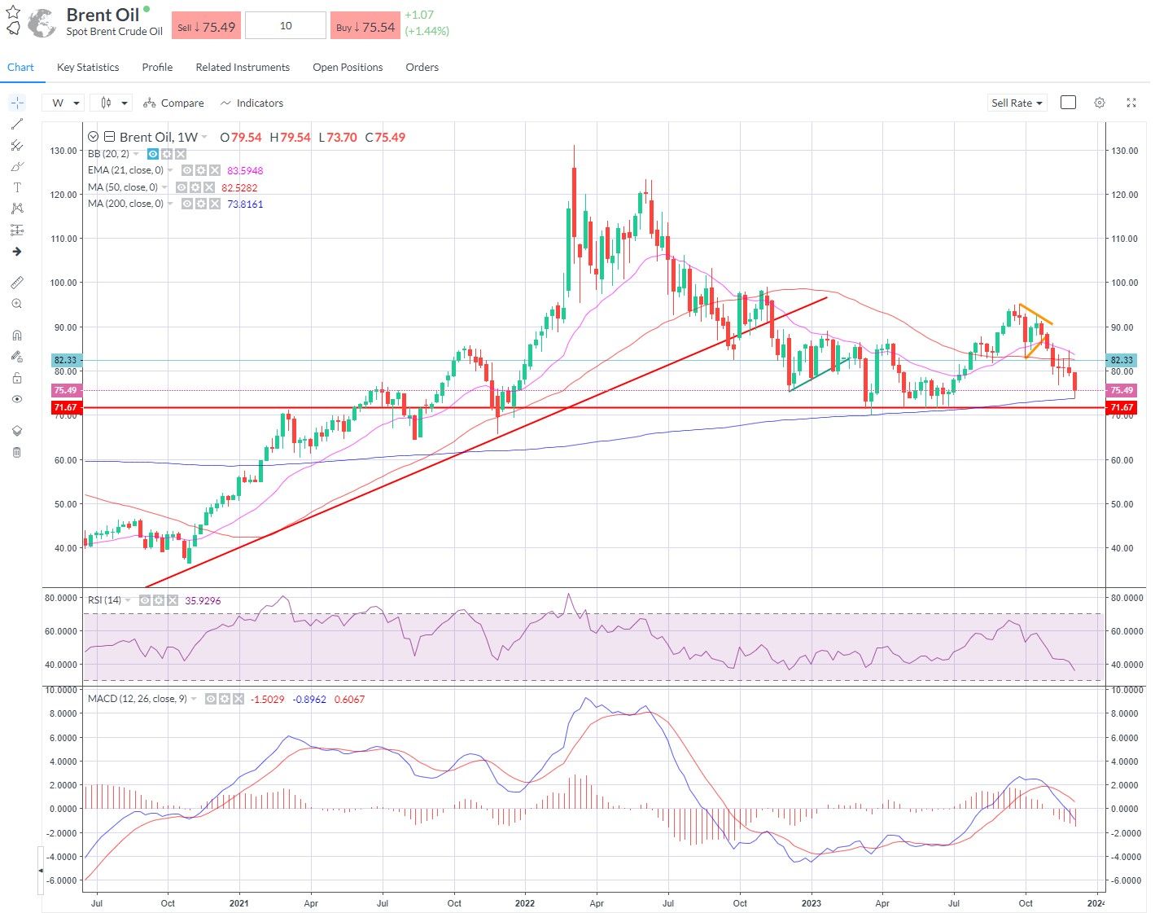Viewport: 1155px width, 913px height.
Task: Remove the MACD indicator
Action: (238, 699)
